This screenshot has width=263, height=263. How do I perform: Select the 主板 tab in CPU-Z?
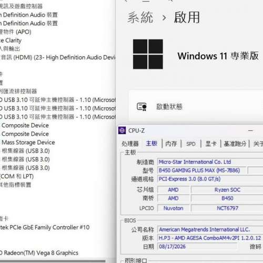151,144
